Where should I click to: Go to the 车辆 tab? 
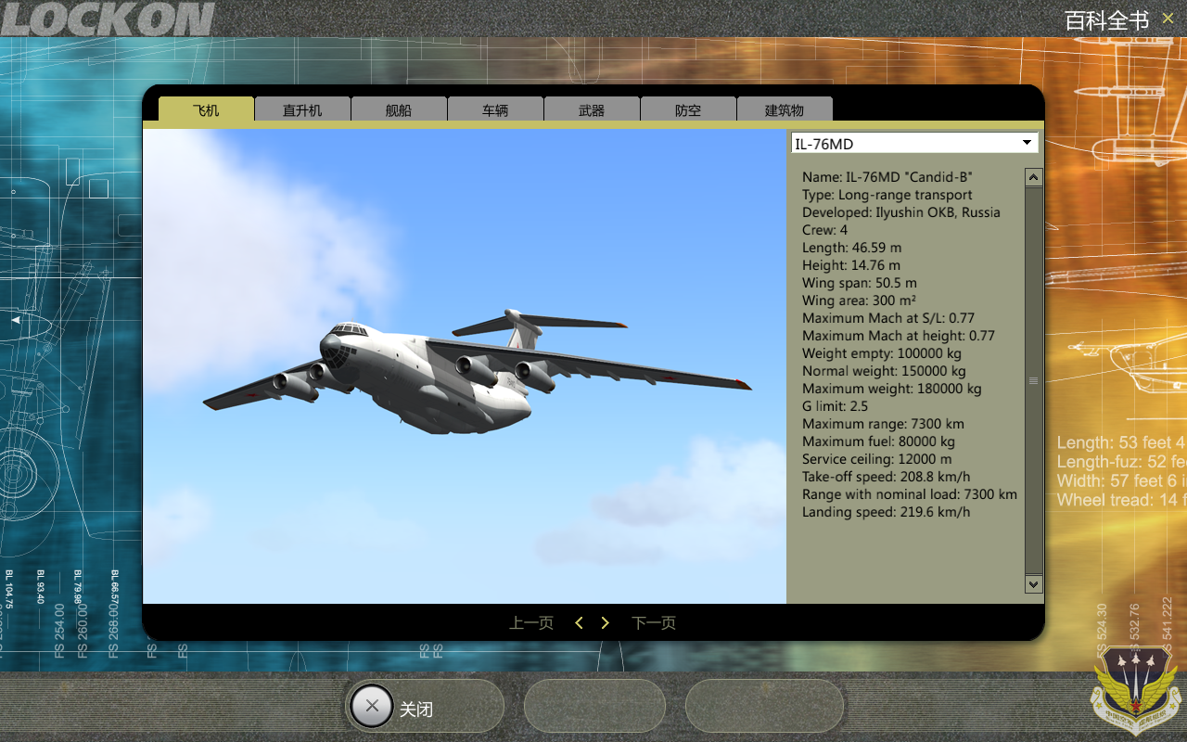(x=495, y=109)
